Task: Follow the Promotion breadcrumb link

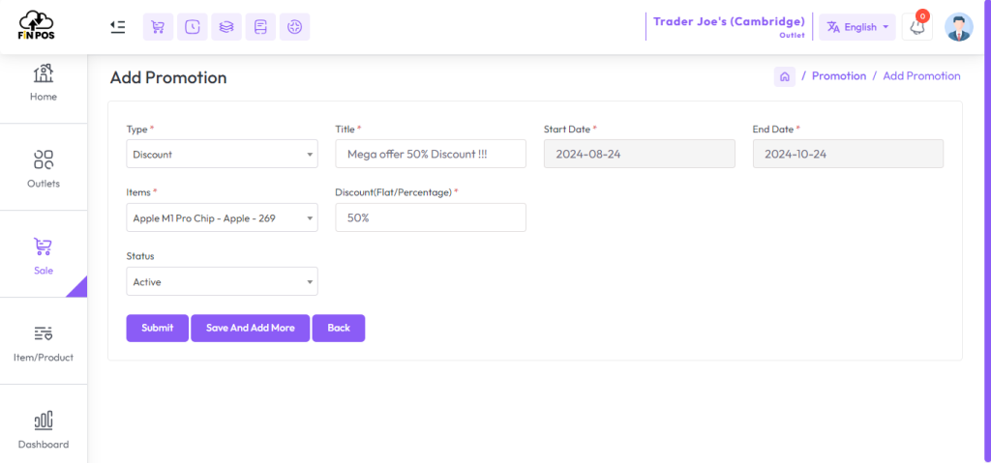Action: pyautogui.click(x=839, y=75)
